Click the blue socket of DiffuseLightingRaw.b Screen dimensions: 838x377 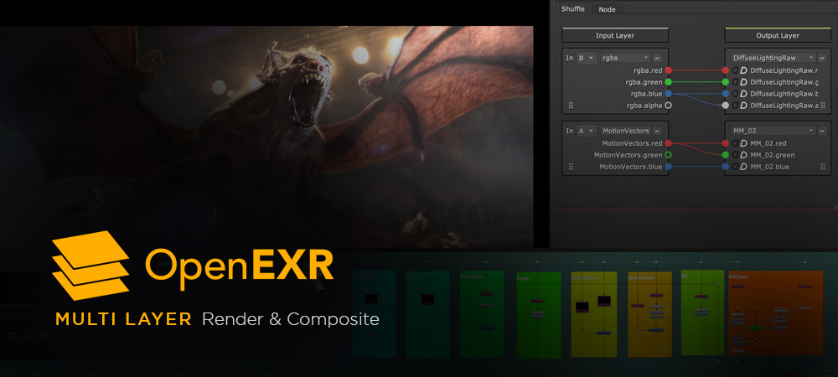click(x=725, y=94)
